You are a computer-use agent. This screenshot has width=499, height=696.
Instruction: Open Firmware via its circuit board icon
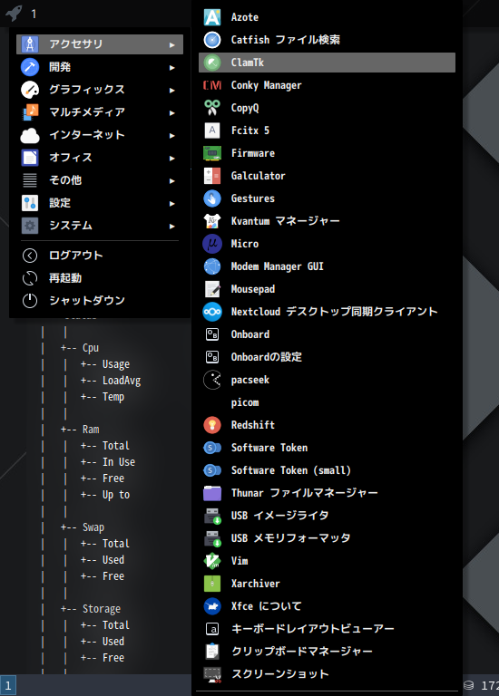point(212,153)
